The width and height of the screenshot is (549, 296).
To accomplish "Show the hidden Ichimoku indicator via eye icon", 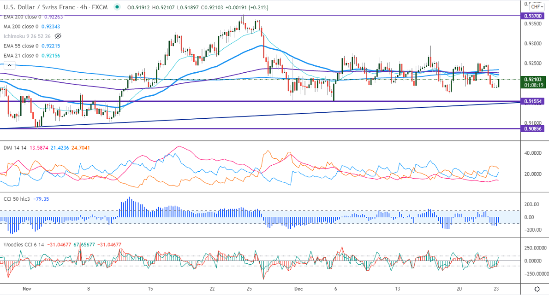I will [x=58, y=36].
